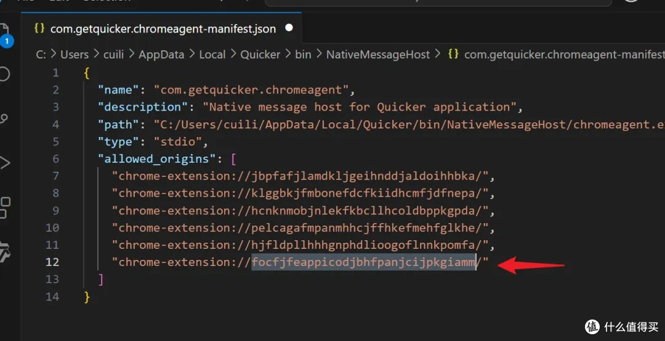
Task: Click the "stdio" value on line 5
Action: point(178,141)
